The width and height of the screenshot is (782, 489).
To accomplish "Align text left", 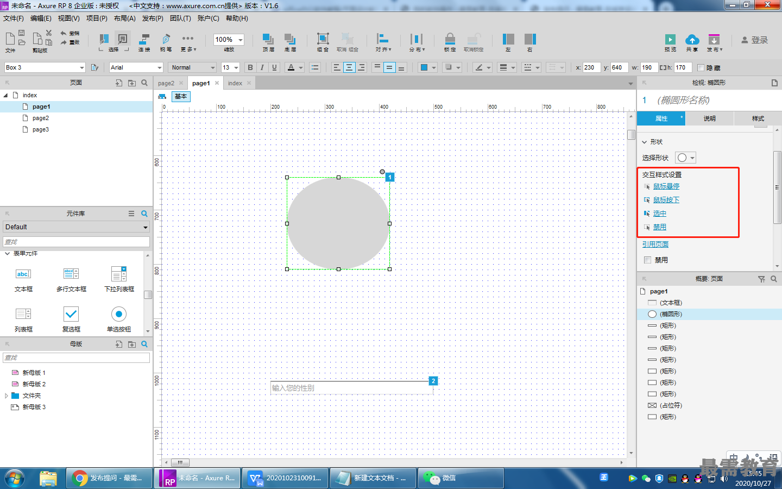I will pos(337,67).
